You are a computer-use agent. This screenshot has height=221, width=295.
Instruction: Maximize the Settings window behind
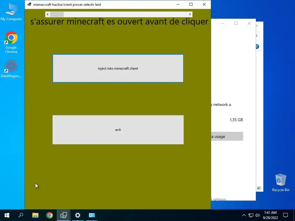pyautogui.click(x=236, y=23)
